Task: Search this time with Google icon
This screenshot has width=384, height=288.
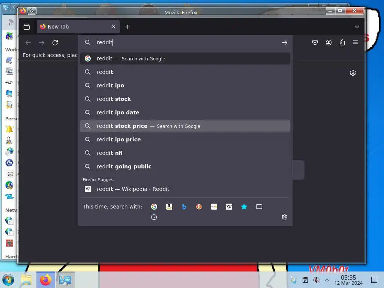Action: click(154, 207)
